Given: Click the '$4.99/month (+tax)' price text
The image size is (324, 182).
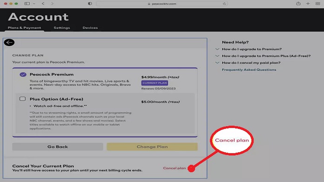Looking at the screenshot, I should coord(160,77).
